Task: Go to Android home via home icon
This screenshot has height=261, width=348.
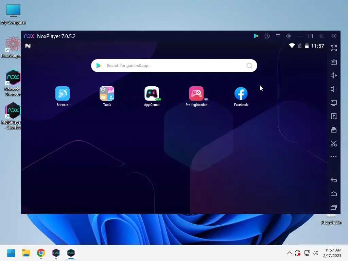Action: tap(334, 194)
